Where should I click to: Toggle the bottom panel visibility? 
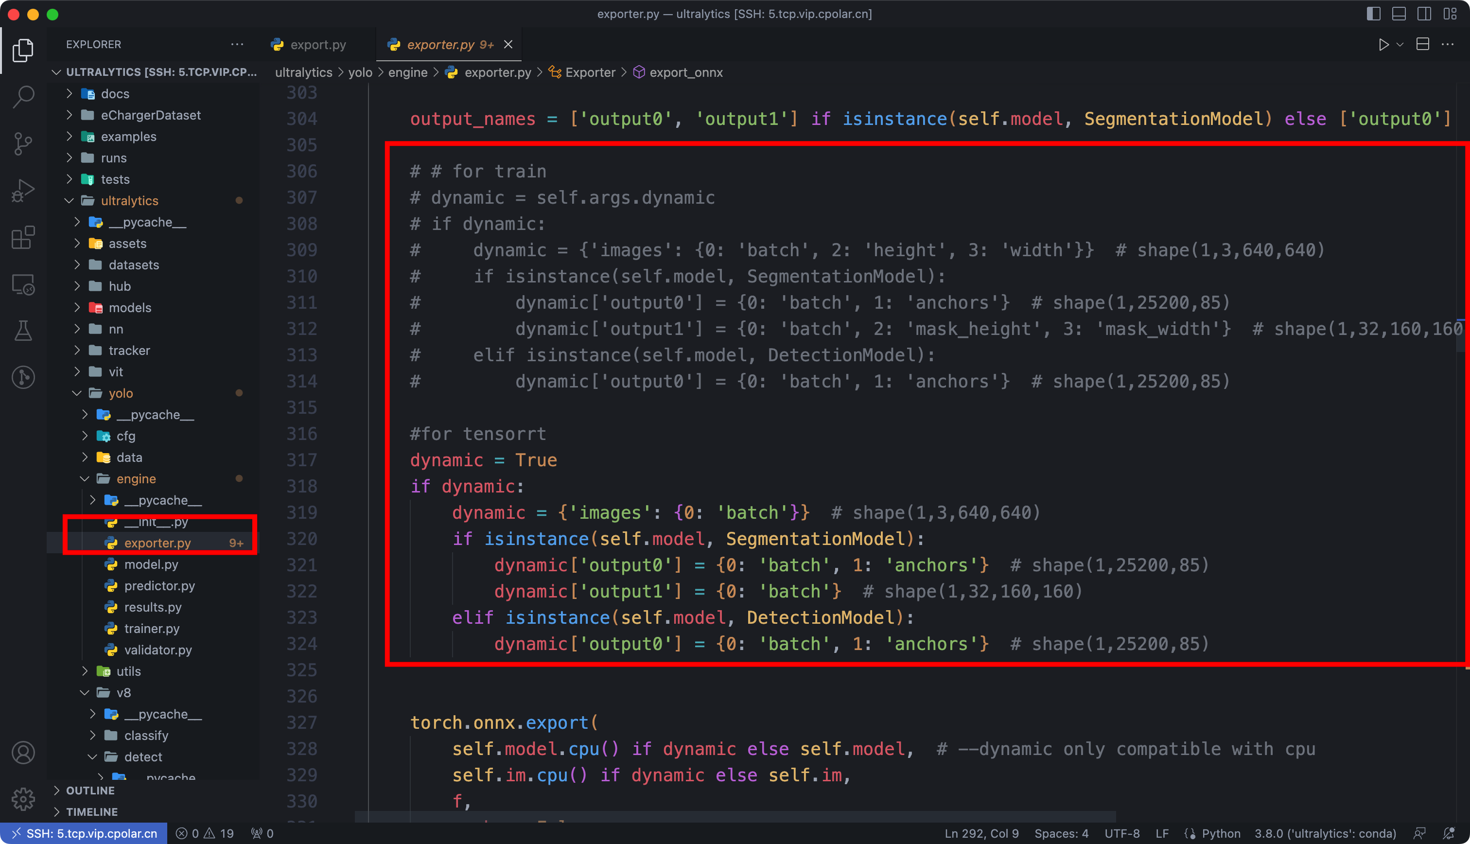coord(1399,14)
